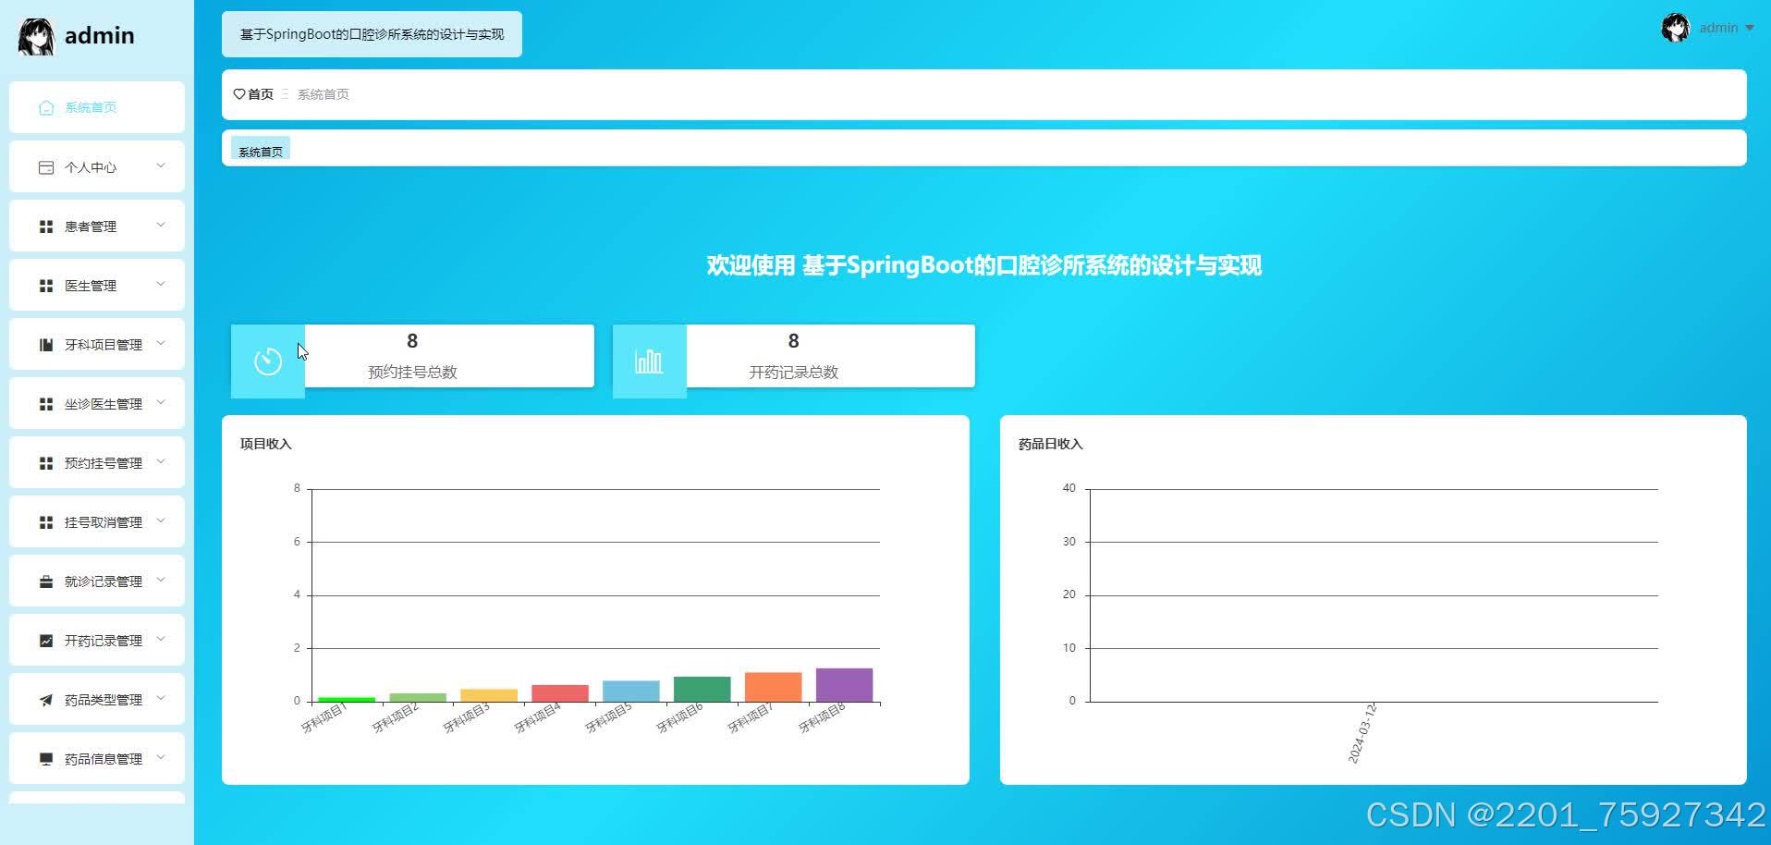The width and height of the screenshot is (1771, 845).
Task: Expand the 坐诊医生管理 chevron
Action: [161, 403]
